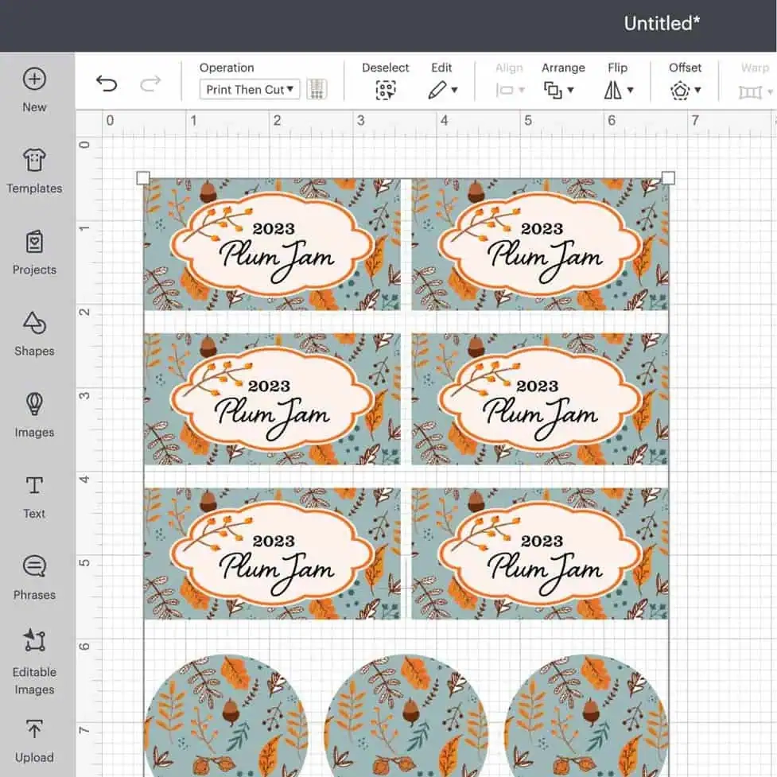The width and height of the screenshot is (777, 777).
Task: Expand the Flip options dropdown
Action: coord(619,90)
